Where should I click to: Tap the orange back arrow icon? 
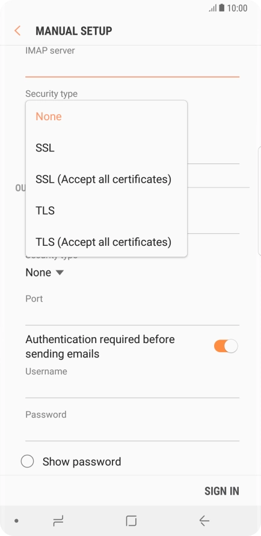[17, 31]
